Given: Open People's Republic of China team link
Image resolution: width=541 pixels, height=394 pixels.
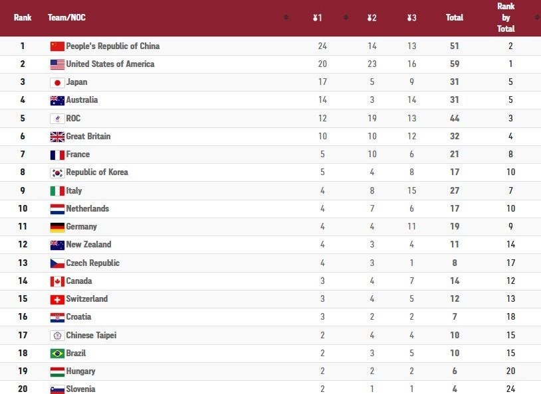Looking at the screenshot, I should [112, 46].
